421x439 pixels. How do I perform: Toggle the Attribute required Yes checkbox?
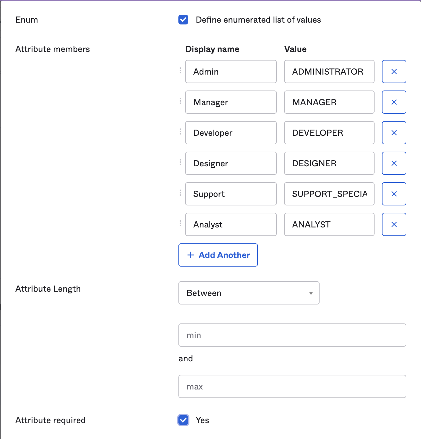click(183, 420)
